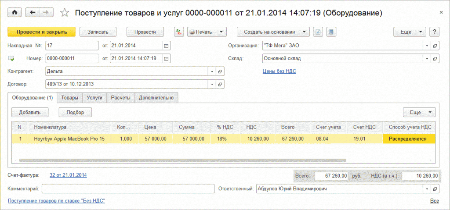Open Склад record with open icon
The width and height of the screenshot is (450, 210).
[x=435, y=58]
